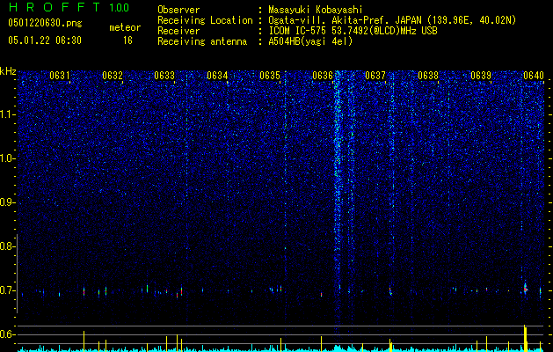Click the 1.1 frequency axis label

pos(6,114)
